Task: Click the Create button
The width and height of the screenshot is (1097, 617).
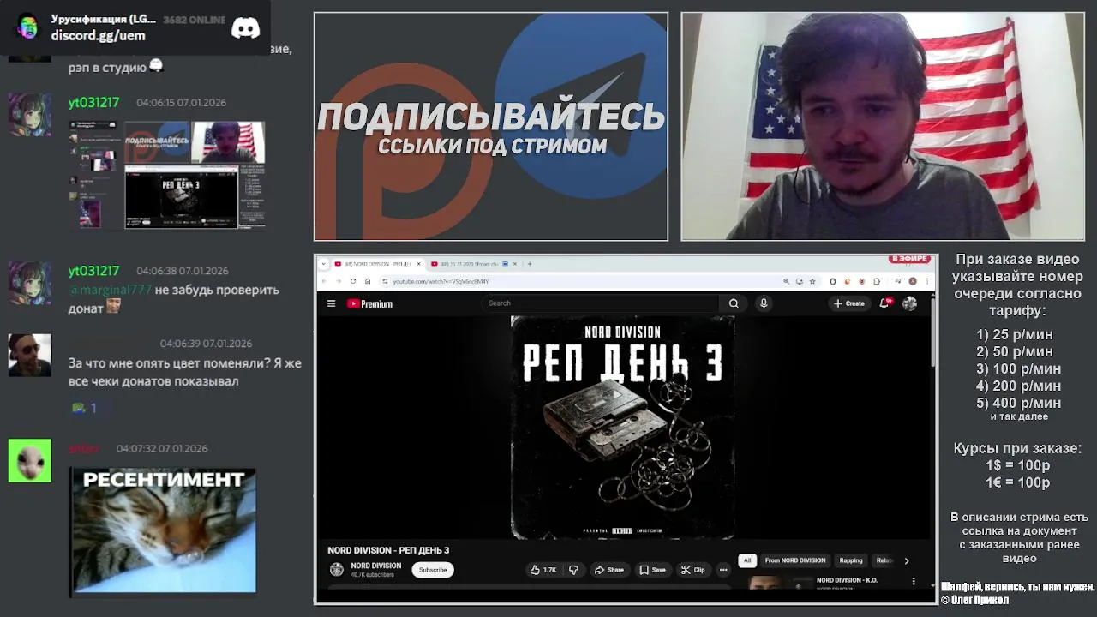Action: click(x=849, y=303)
